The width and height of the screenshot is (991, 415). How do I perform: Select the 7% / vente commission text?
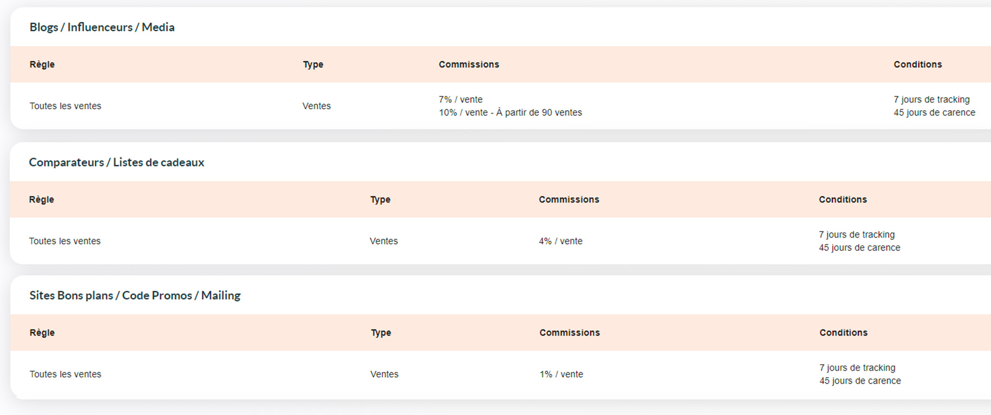tap(460, 100)
